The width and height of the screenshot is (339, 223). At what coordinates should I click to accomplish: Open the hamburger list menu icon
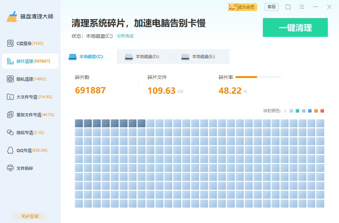tap(302, 7)
